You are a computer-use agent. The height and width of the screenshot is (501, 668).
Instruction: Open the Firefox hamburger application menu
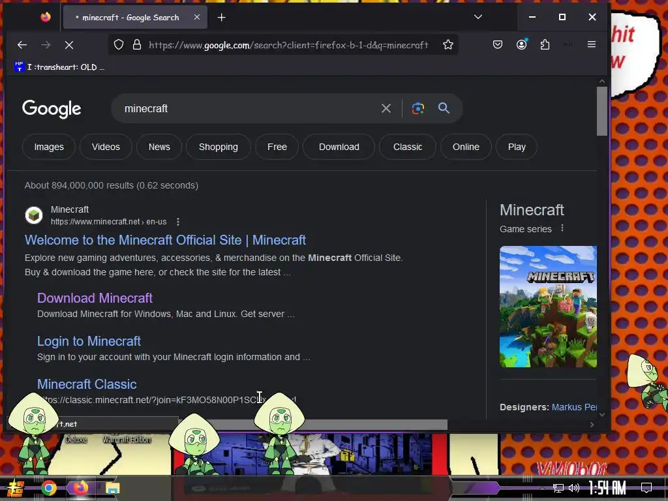[x=591, y=44]
